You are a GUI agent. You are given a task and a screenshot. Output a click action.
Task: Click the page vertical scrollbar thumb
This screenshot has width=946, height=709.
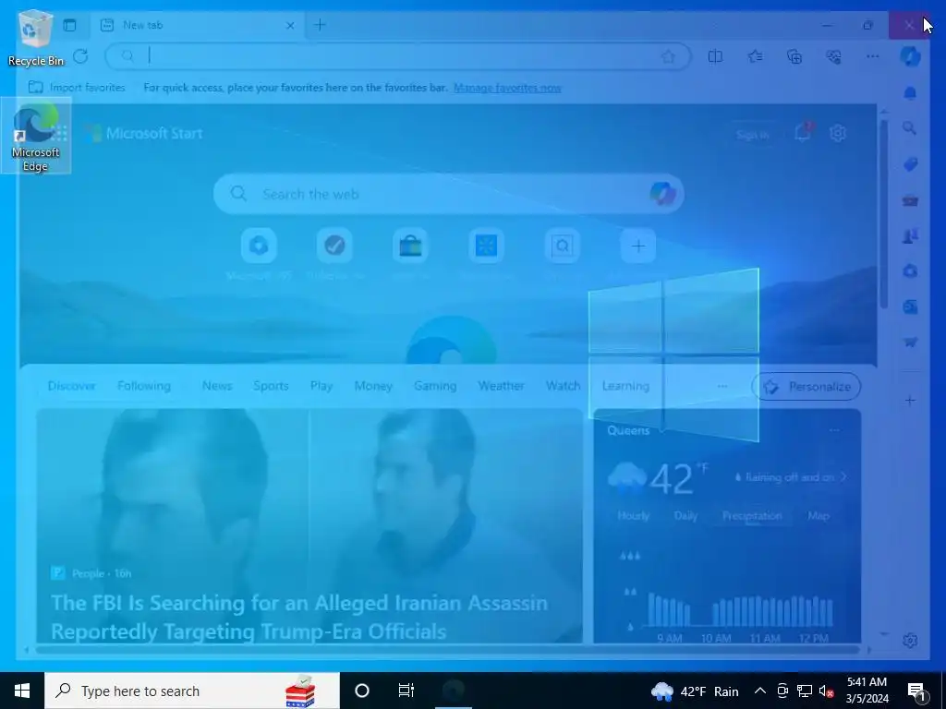[884, 214]
